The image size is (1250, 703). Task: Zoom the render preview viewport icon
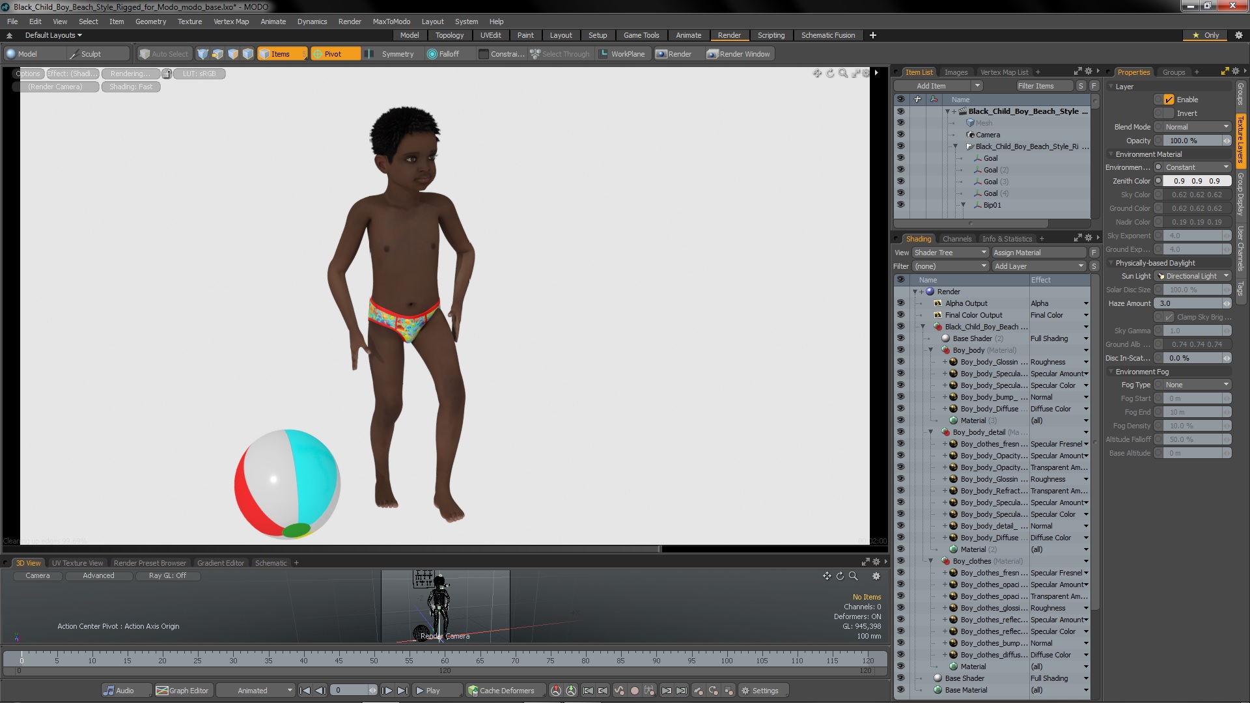(x=843, y=74)
